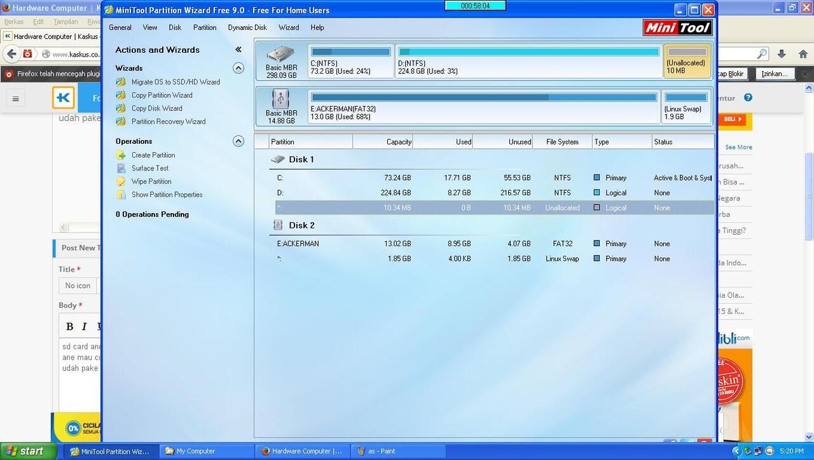Screen dimensions: 814x460
Task: Click the Kaskus help question mark icon
Action: pyautogui.click(x=748, y=98)
